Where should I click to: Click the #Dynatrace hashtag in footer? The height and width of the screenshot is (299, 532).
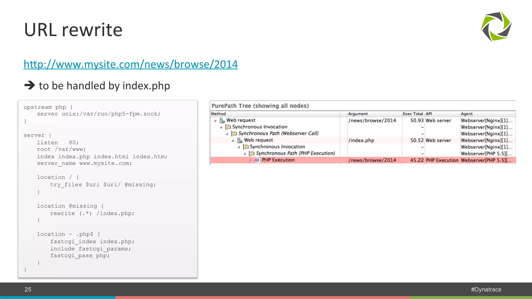point(486,289)
